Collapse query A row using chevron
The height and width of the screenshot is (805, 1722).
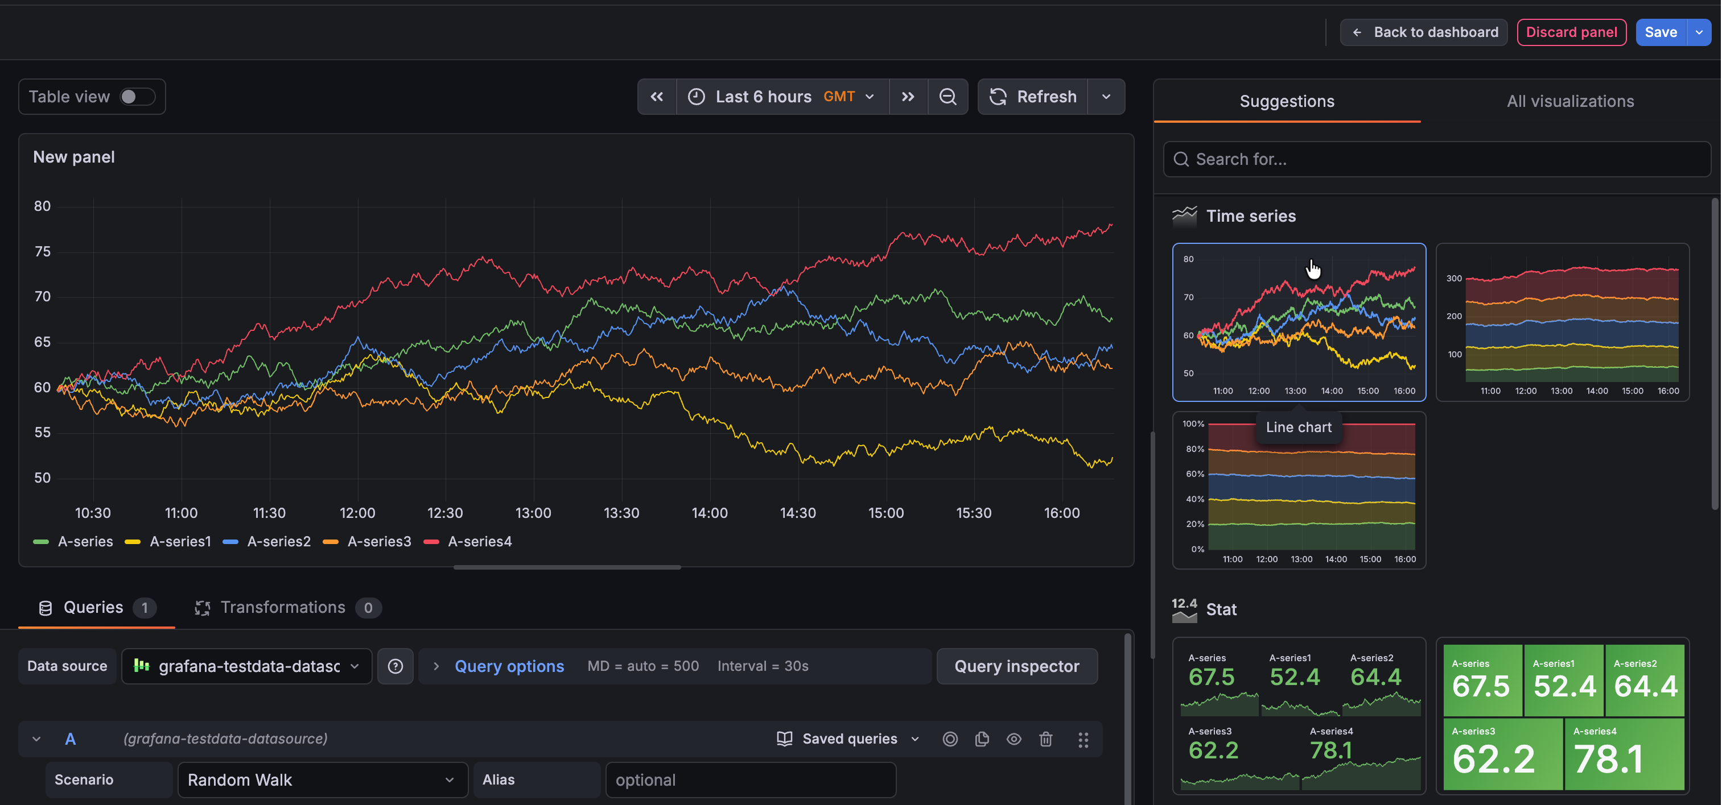coord(36,739)
